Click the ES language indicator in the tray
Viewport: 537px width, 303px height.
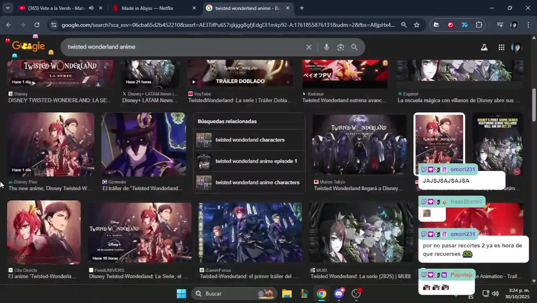(471, 297)
